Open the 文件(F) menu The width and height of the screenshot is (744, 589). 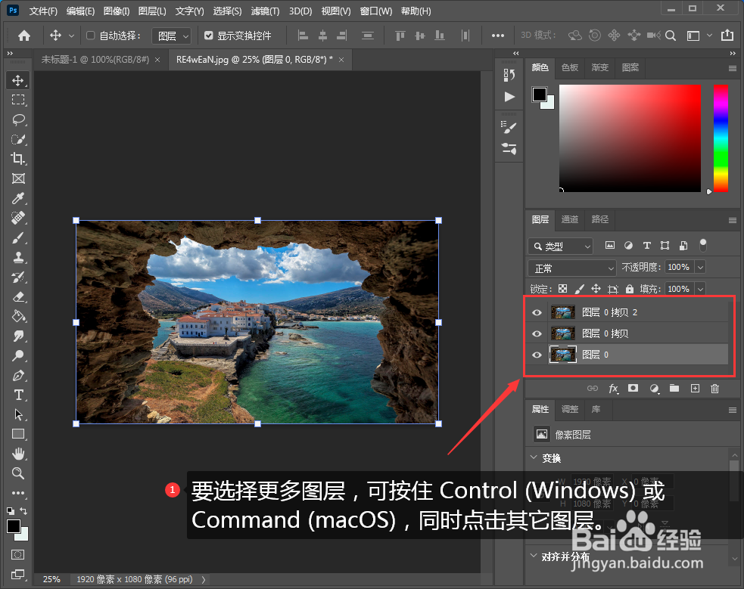(43, 11)
